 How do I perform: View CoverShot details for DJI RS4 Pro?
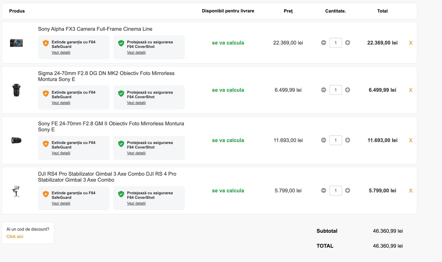tap(136, 203)
